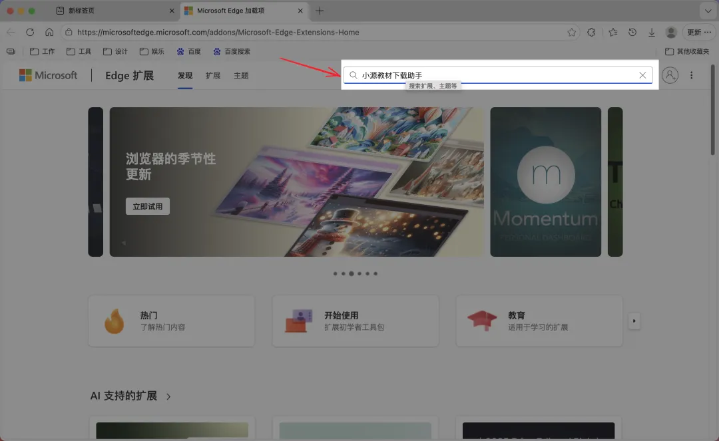Select the 主题 tab
Screen dimensions: 719x441
pos(241,76)
